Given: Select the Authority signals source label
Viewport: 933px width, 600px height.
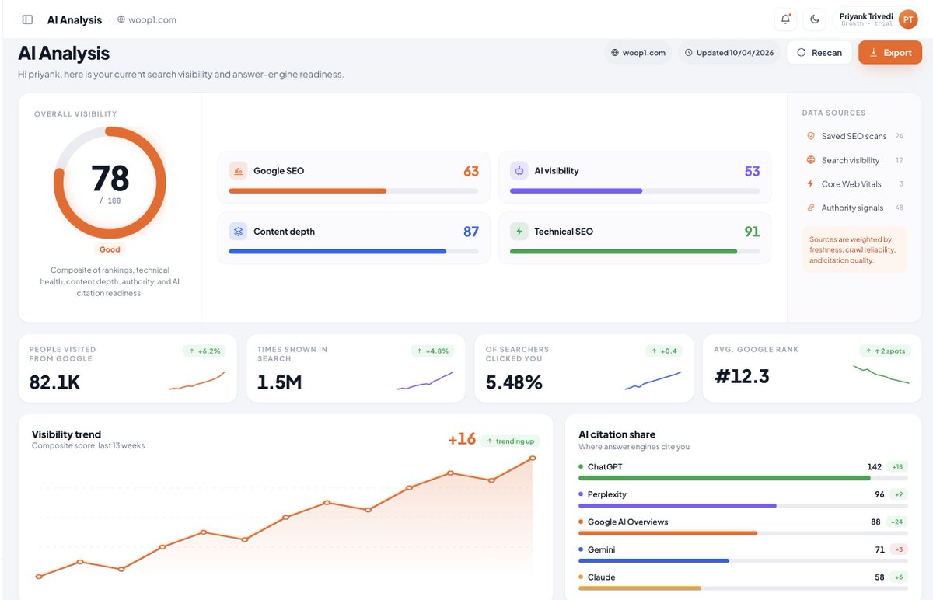Looking at the screenshot, I should (x=852, y=208).
